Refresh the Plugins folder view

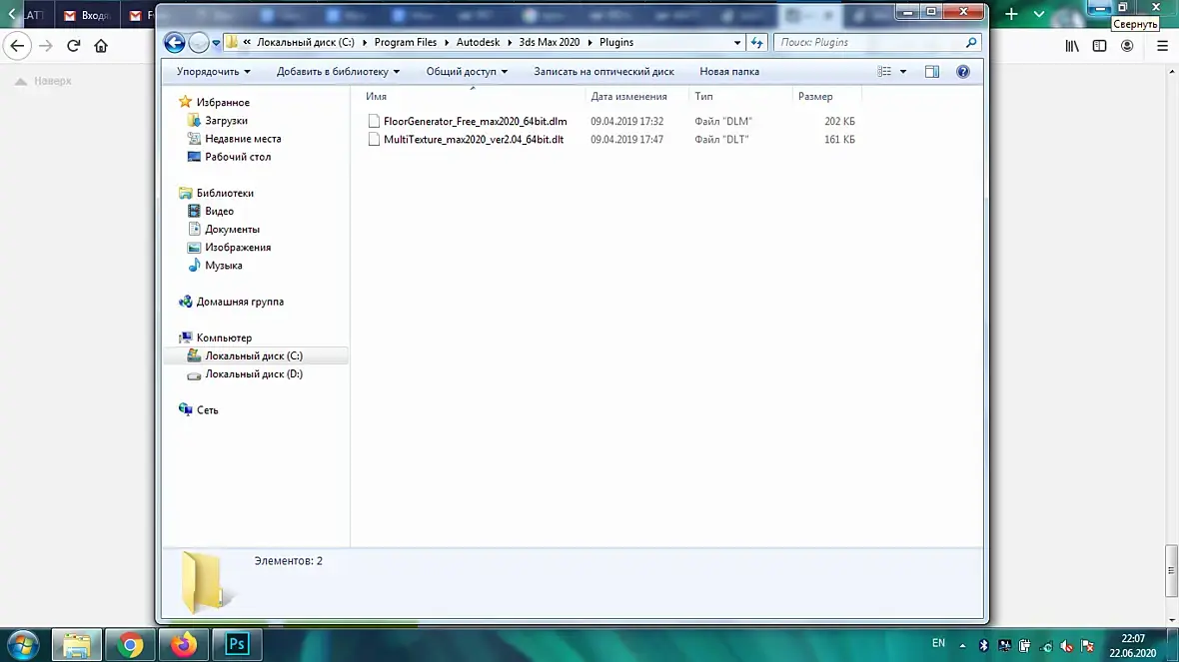(x=757, y=42)
